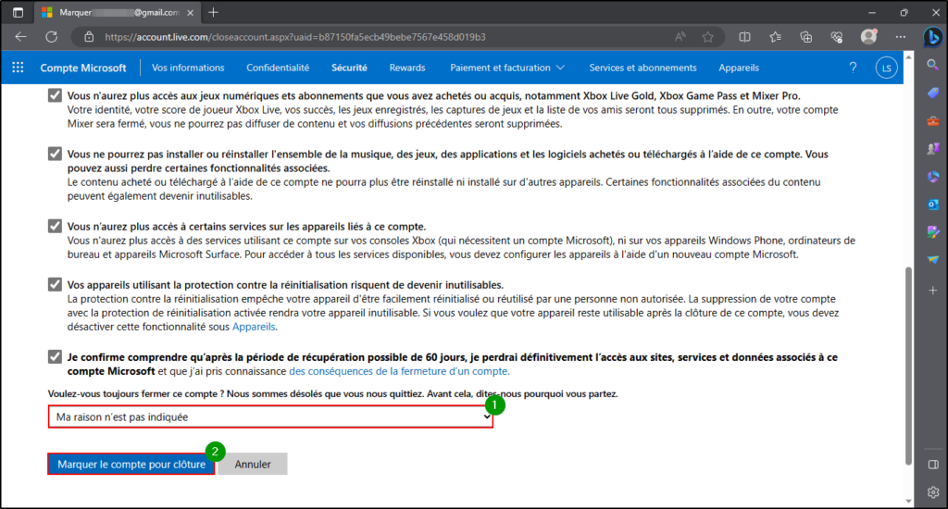This screenshot has width=948, height=509.
Task: Open the closure reason dropdown
Action: click(270, 417)
